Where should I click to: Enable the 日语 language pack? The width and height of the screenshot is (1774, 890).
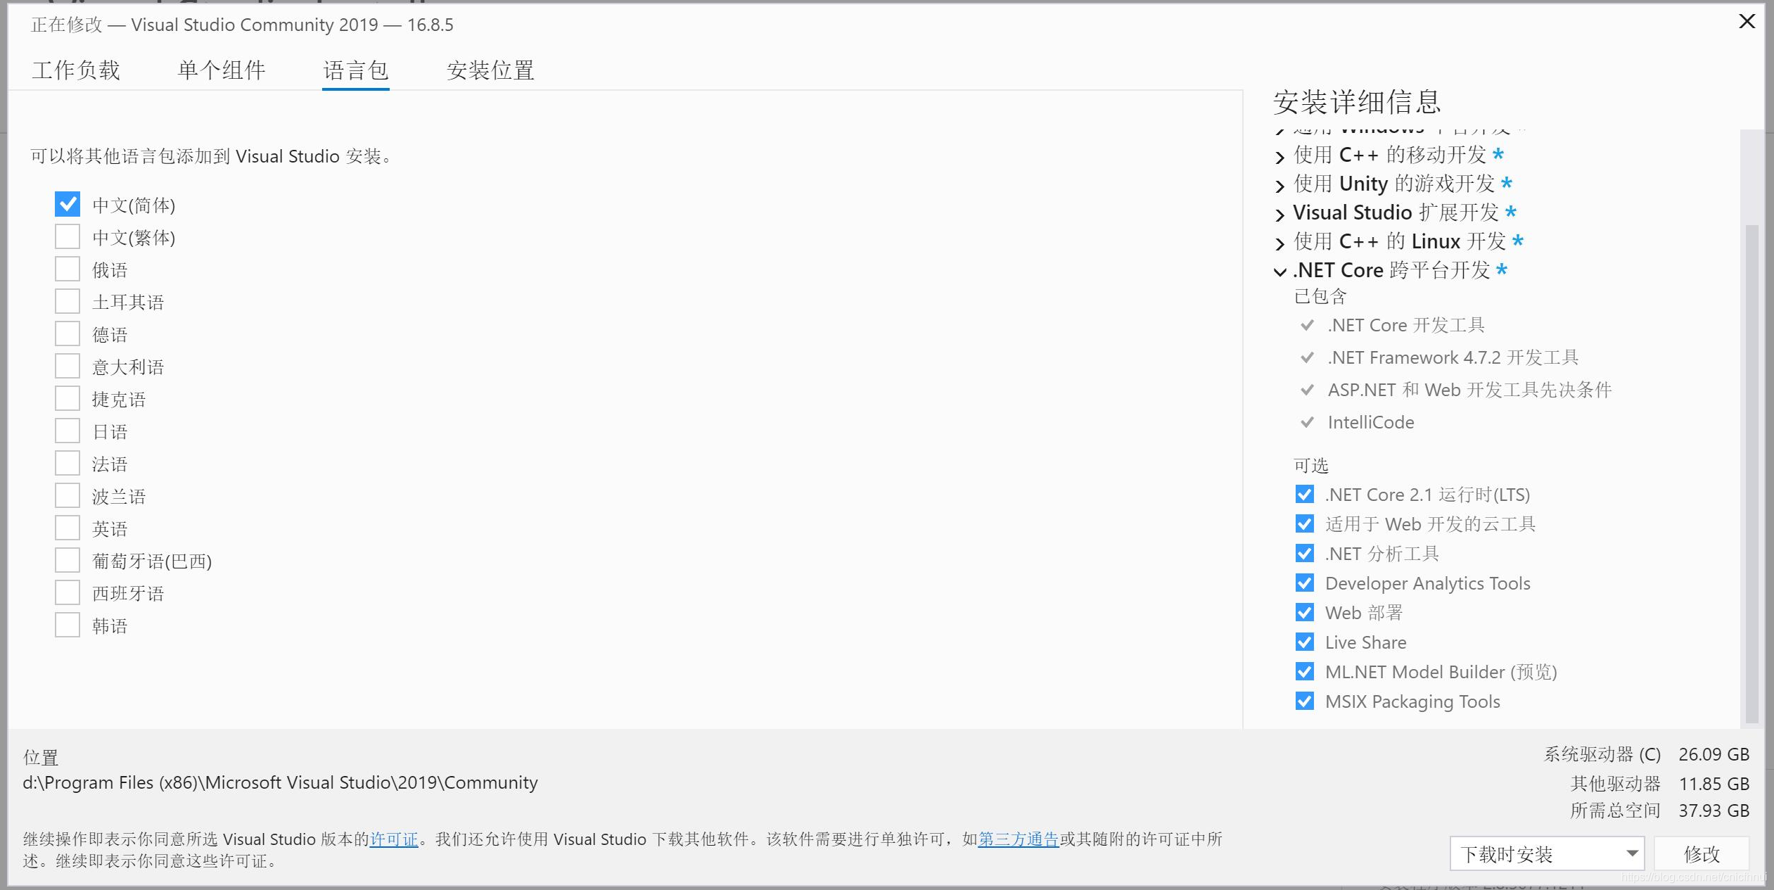67,430
